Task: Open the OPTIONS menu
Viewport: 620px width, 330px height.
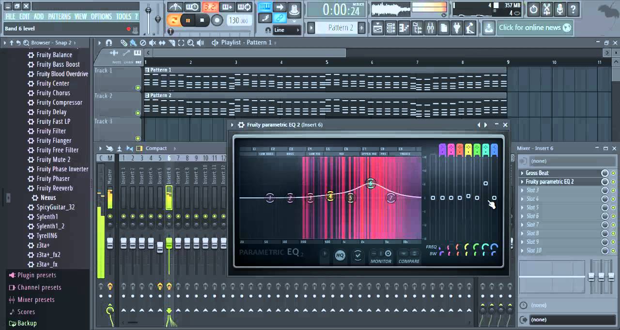Action: (101, 16)
